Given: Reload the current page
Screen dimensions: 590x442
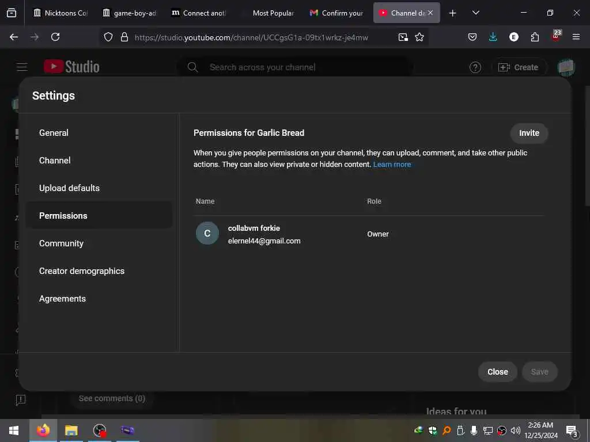Looking at the screenshot, I should [x=55, y=37].
